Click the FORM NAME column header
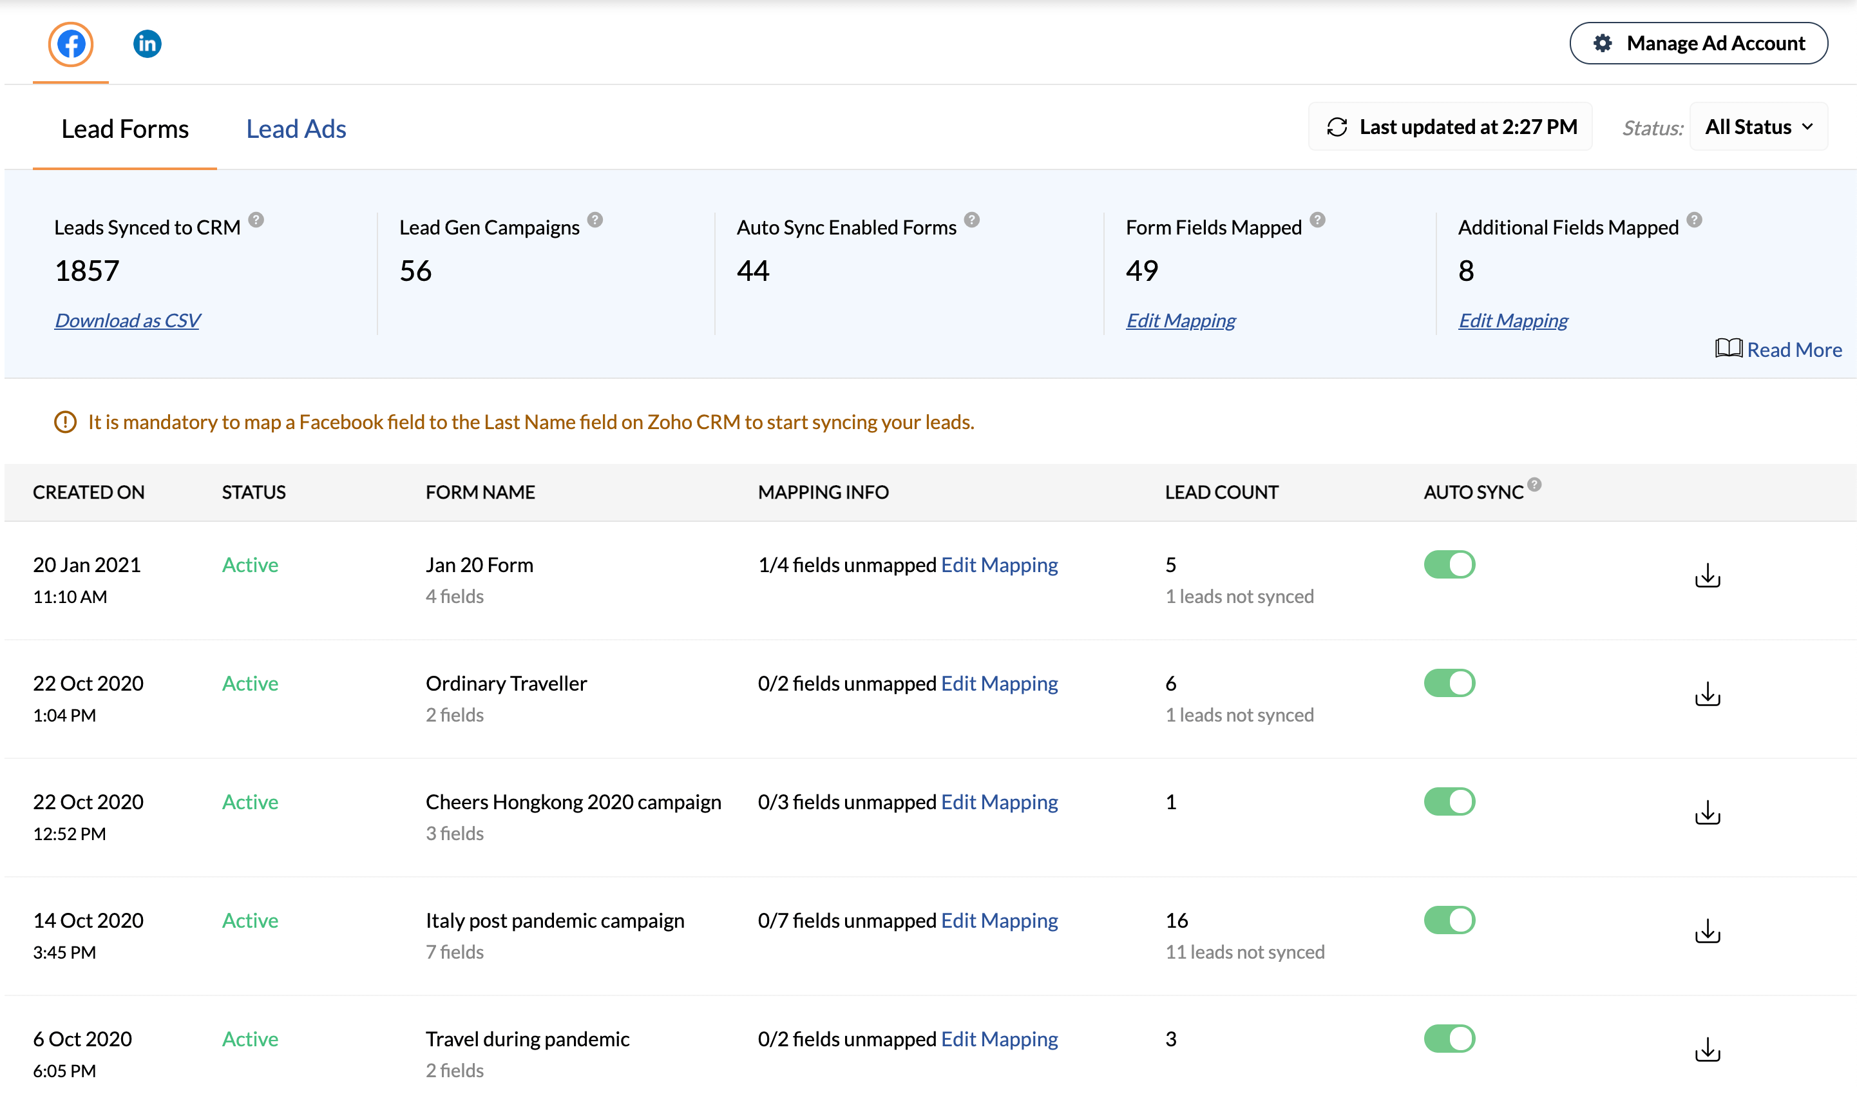 480,492
